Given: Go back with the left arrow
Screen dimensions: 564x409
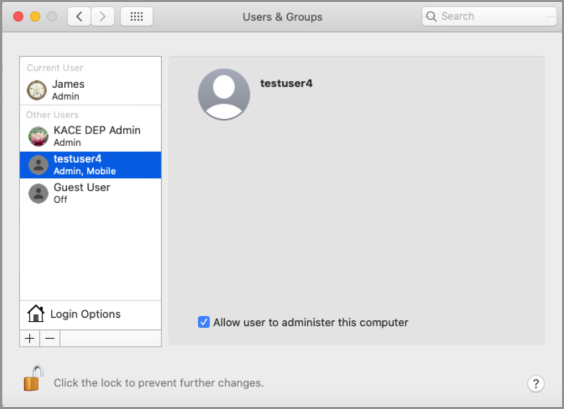Looking at the screenshot, I should [79, 17].
